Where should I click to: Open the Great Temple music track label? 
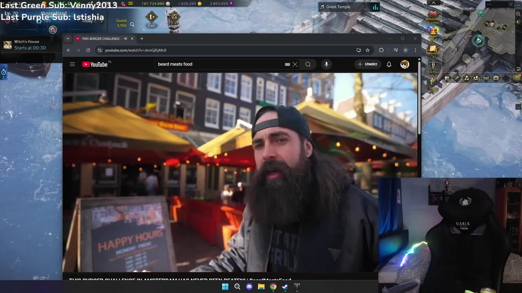click(x=338, y=7)
